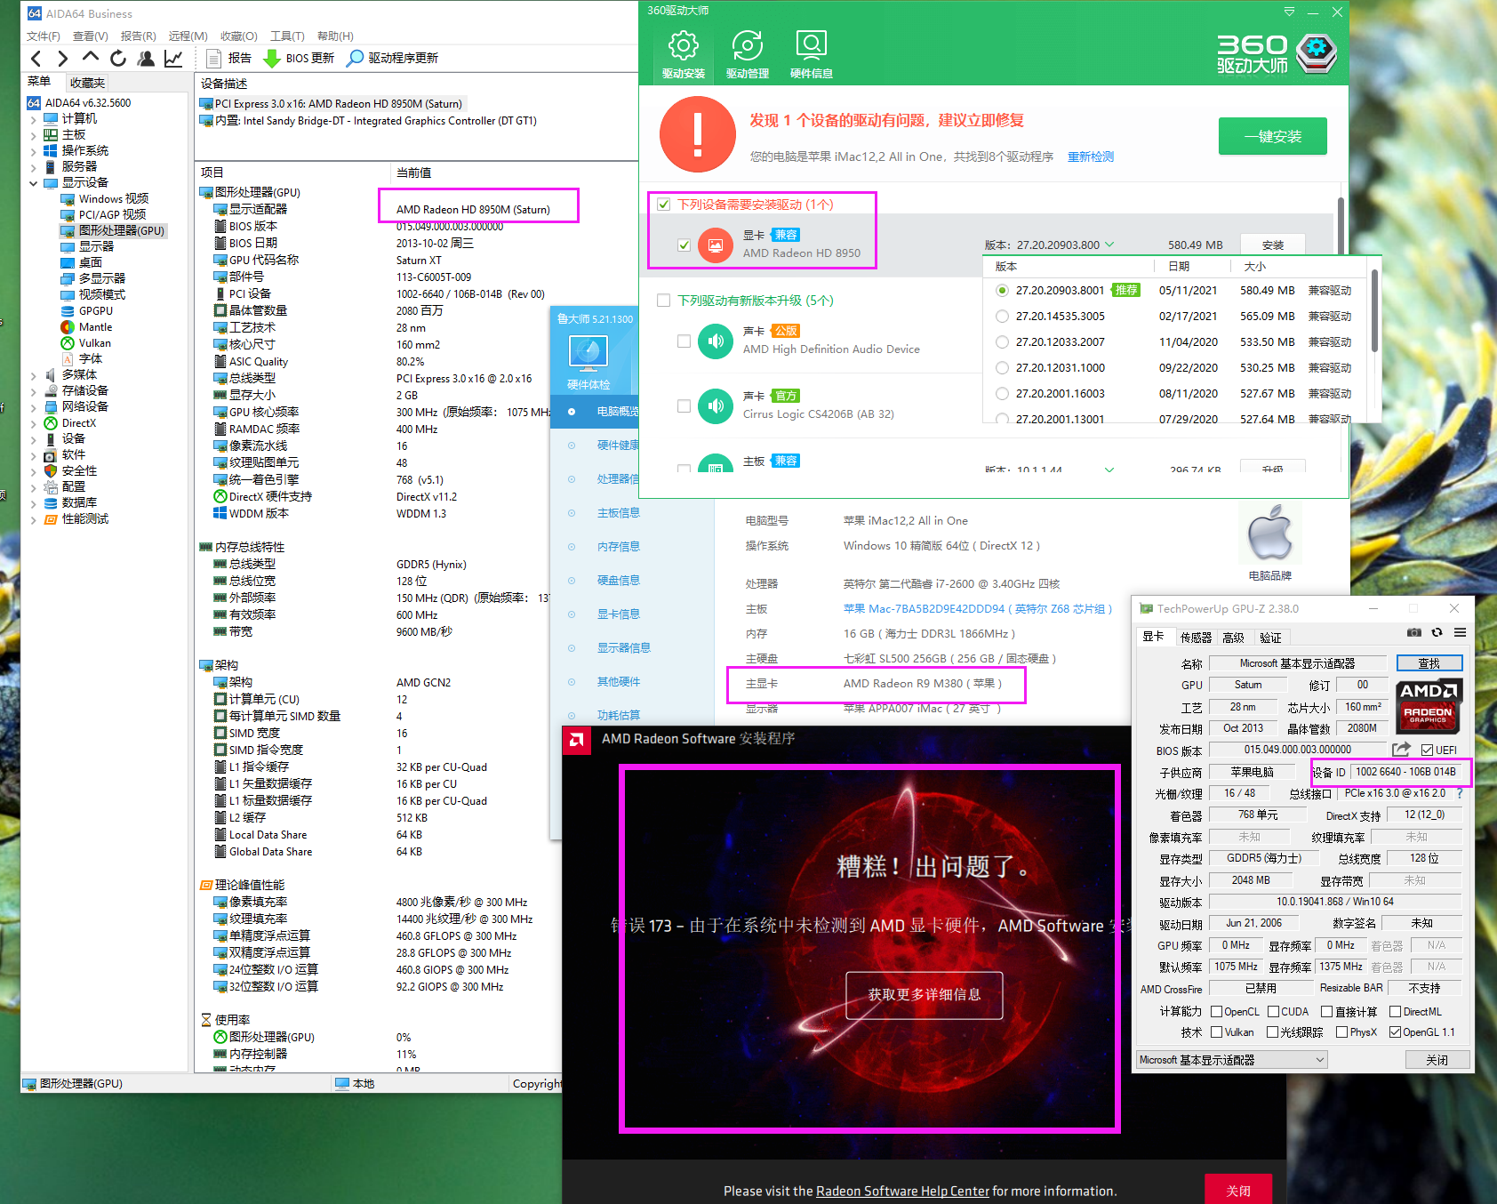
Task: Uncheck the 显卡 AMD Radeon HD 8950 checkbox
Action: coord(684,245)
